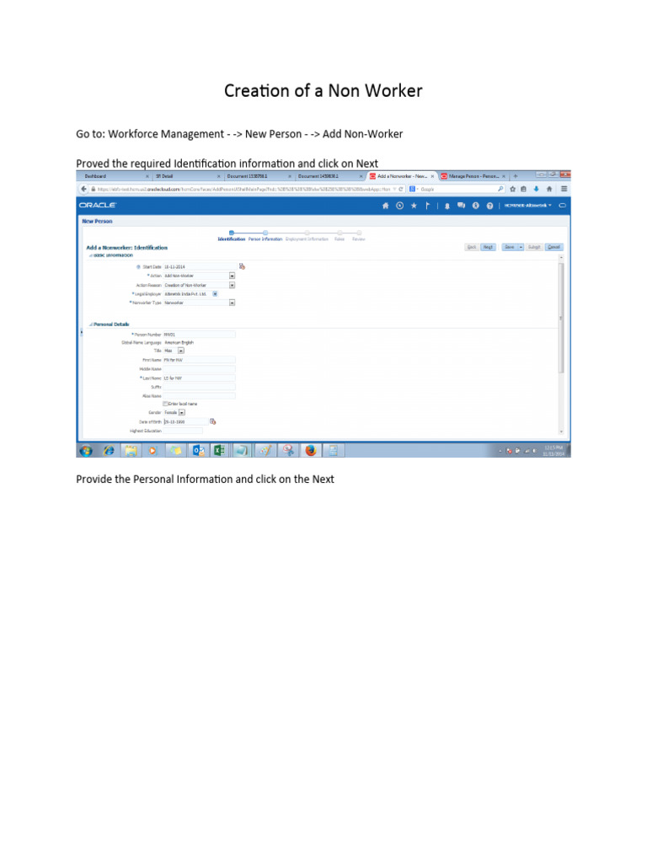
Task: Select the Identification train step
Action: click(232, 236)
